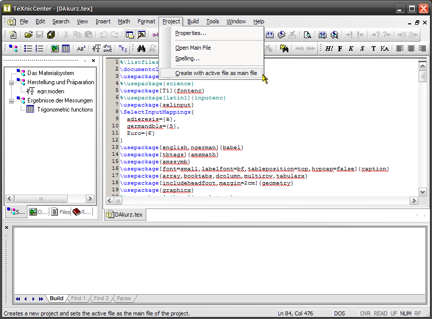The height and width of the screenshot is (319, 432).
Task: Open the File menu
Action: (24, 21)
